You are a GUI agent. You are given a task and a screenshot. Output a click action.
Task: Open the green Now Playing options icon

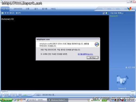[x=2, y=13]
